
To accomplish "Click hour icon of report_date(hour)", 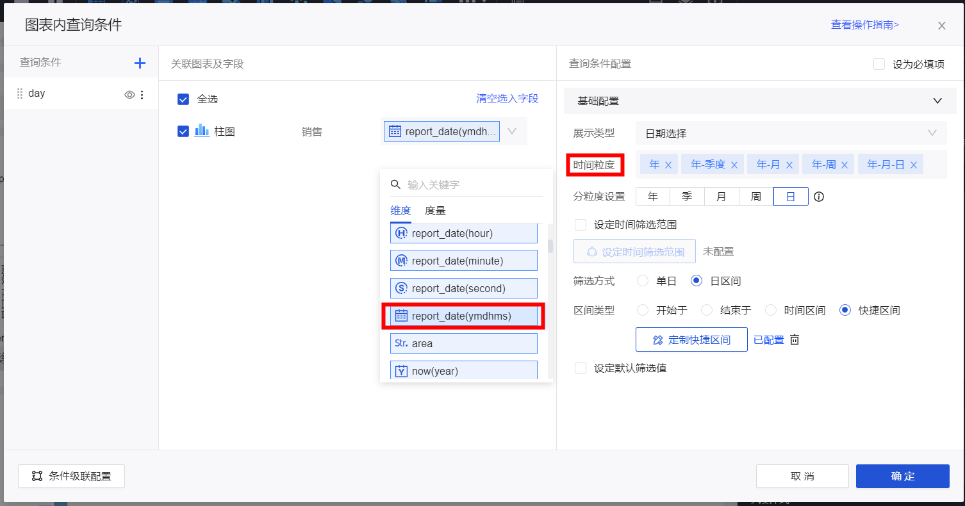I will coord(402,233).
